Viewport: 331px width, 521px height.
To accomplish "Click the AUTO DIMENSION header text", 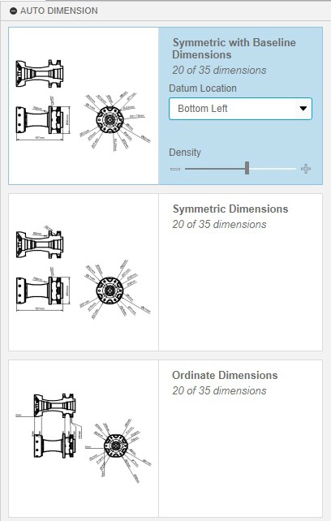I will point(59,11).
